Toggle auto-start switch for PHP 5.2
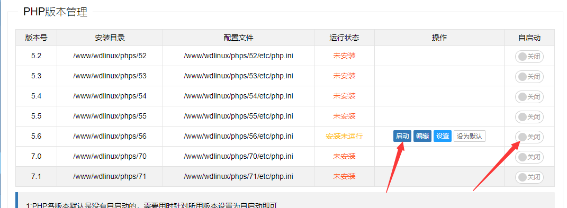The height and width of the screenshot is (208, 567). click(x=529, y=57)
